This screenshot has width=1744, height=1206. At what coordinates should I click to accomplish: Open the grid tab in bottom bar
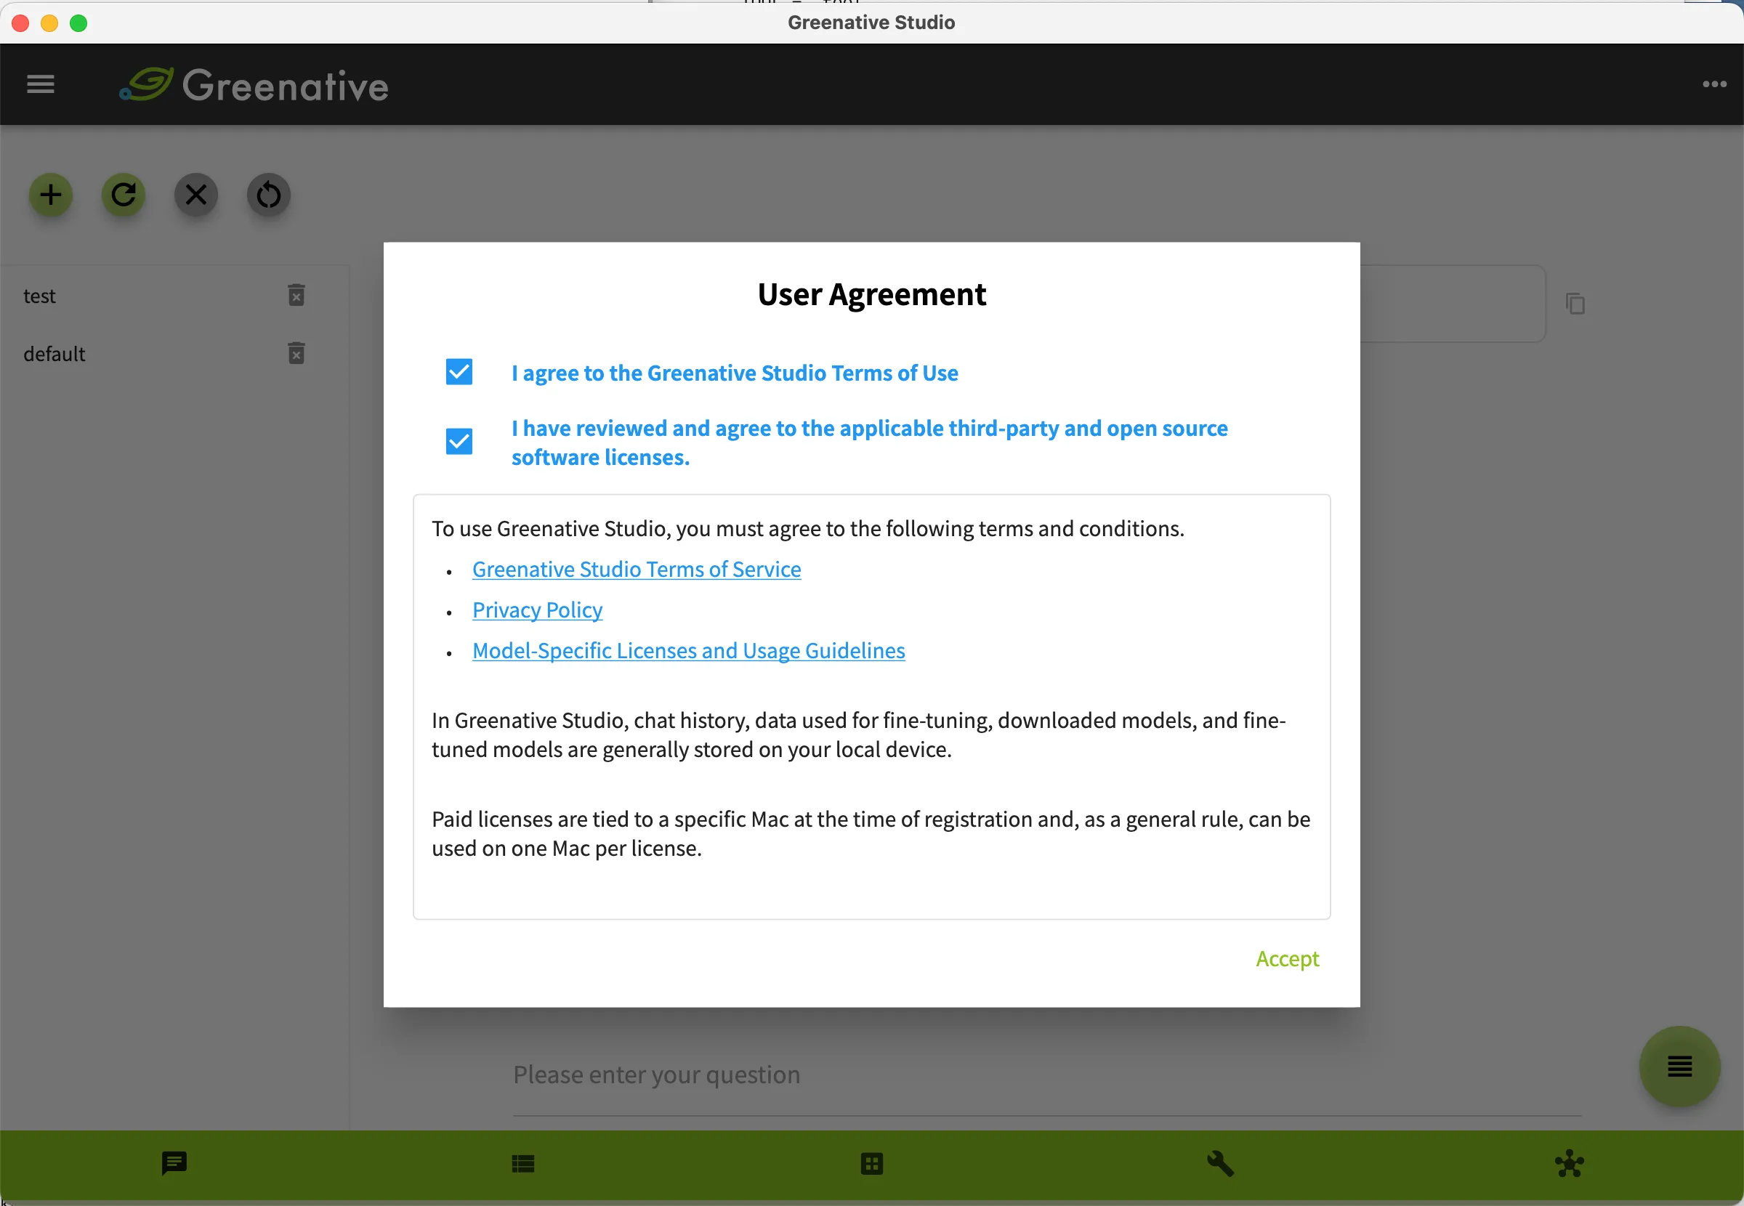point(871,1164)
